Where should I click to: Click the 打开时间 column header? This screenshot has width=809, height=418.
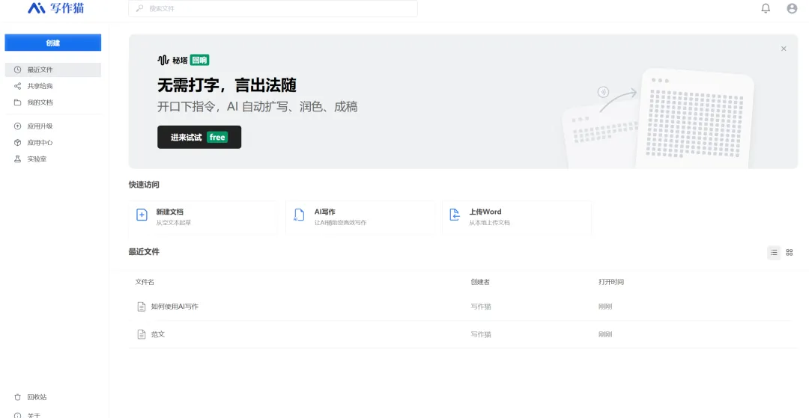point(611,282)
